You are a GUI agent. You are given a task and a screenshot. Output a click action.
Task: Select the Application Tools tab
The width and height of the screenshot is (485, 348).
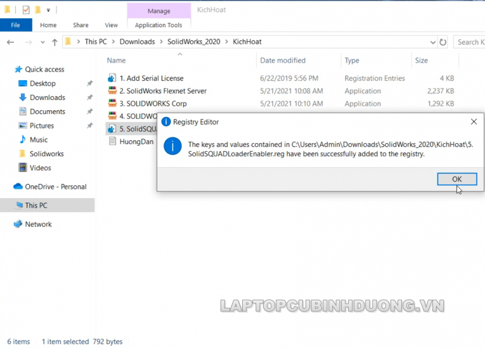point(158,25)
